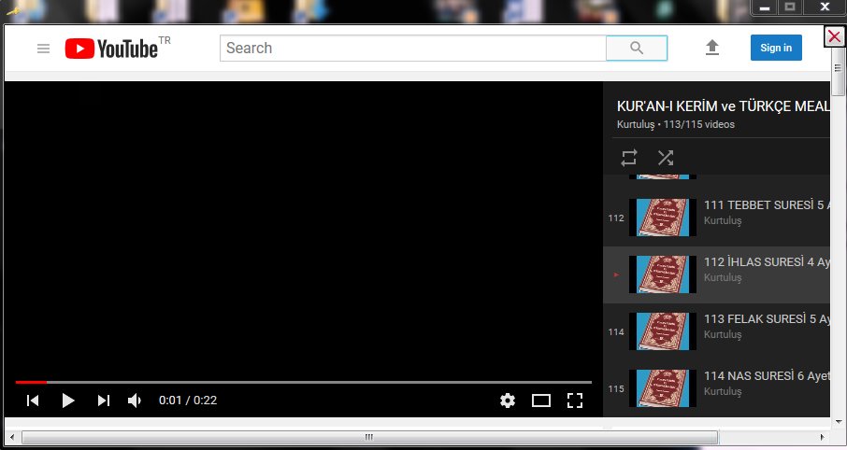Toggle playlist loop repeat
Screen dimensions: 847x450
(x=629, y=158)
